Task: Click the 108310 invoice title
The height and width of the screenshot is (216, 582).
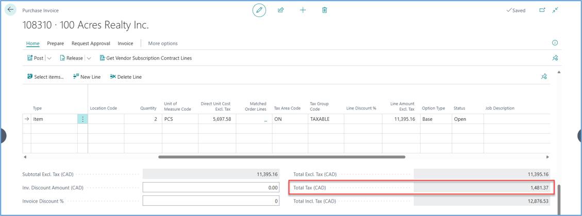Action: (86, 25)
